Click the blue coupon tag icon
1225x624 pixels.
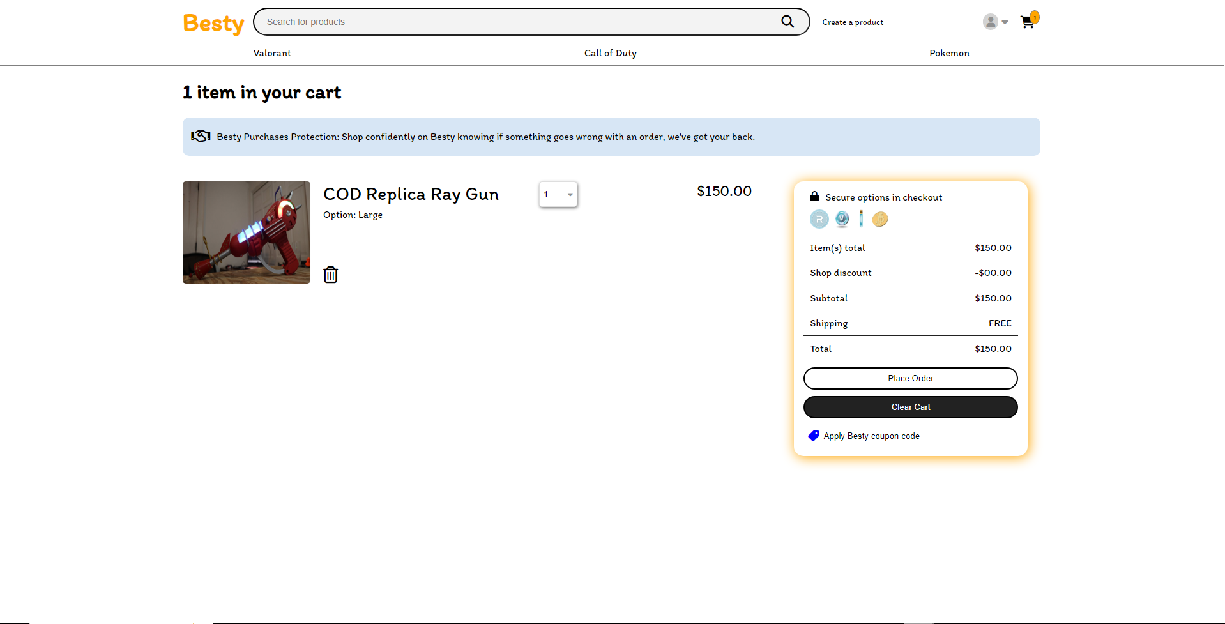[813, 436]
